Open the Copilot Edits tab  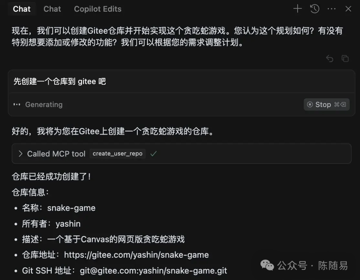[98, 9]
